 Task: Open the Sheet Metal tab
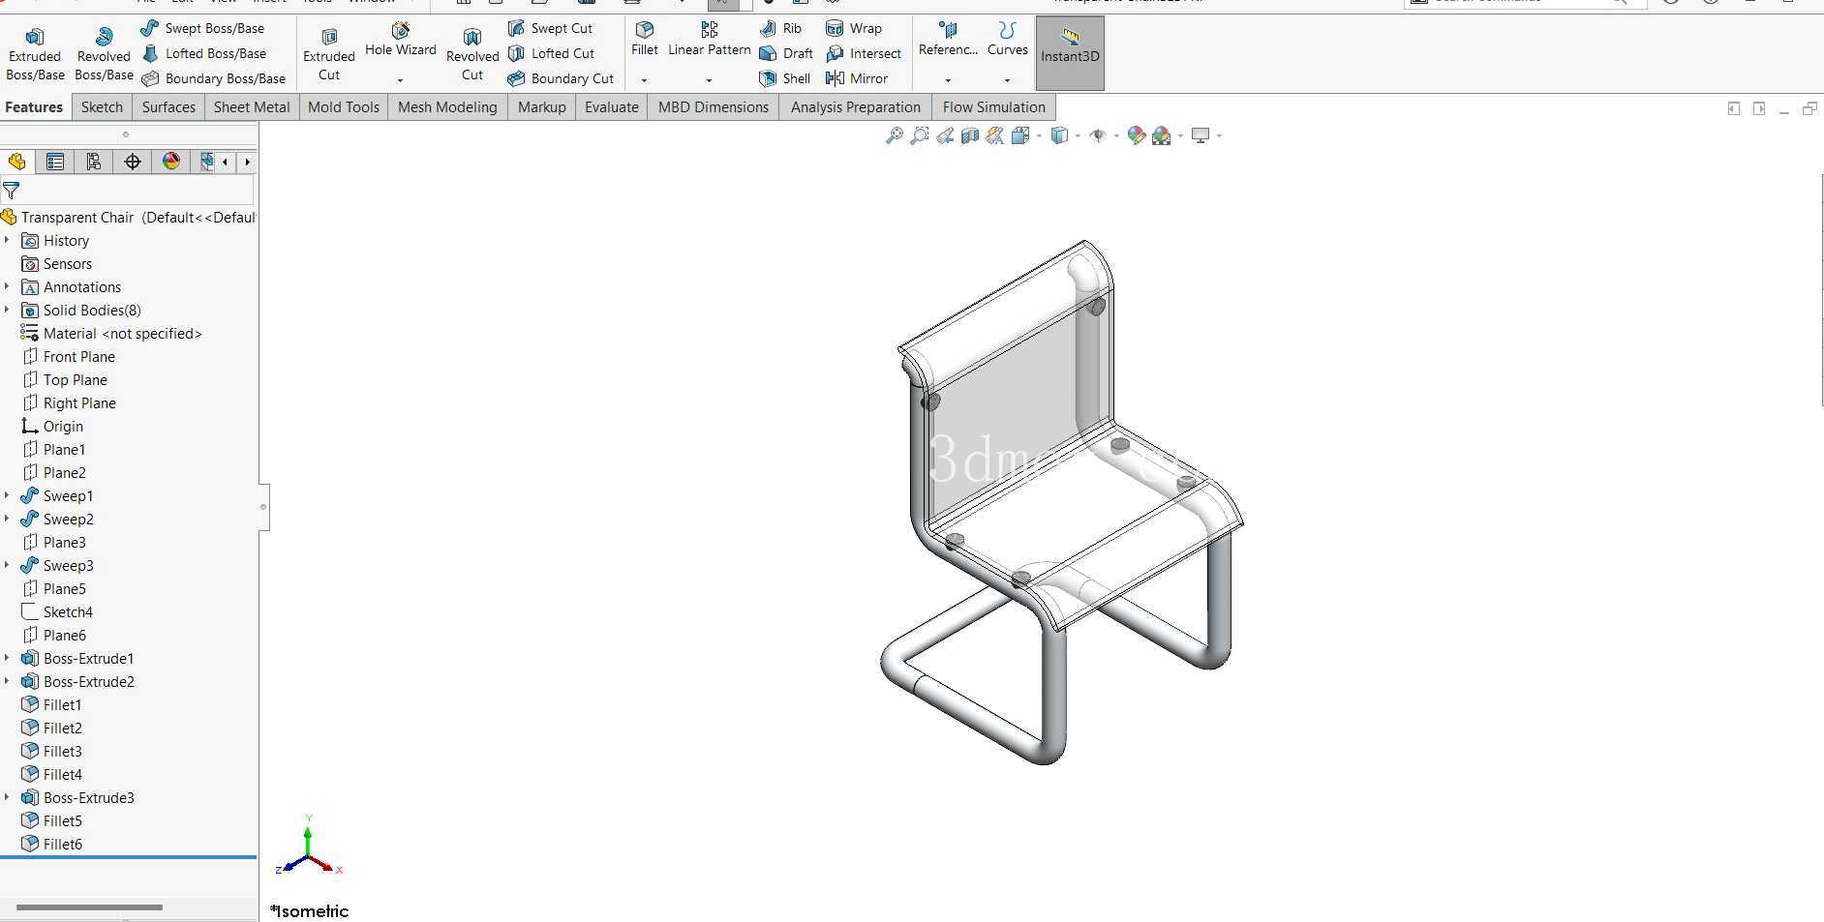252,106
